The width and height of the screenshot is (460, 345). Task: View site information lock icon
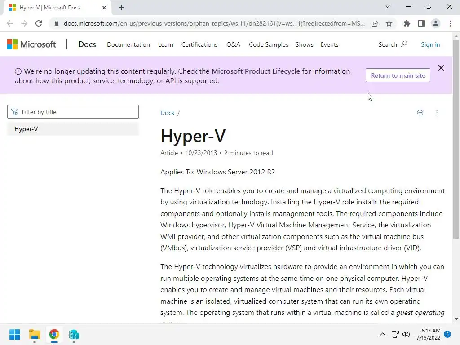[x=57, y=23]
